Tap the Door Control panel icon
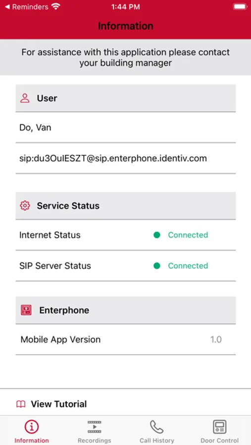The image size is (251, 445). tap(219, 427)
